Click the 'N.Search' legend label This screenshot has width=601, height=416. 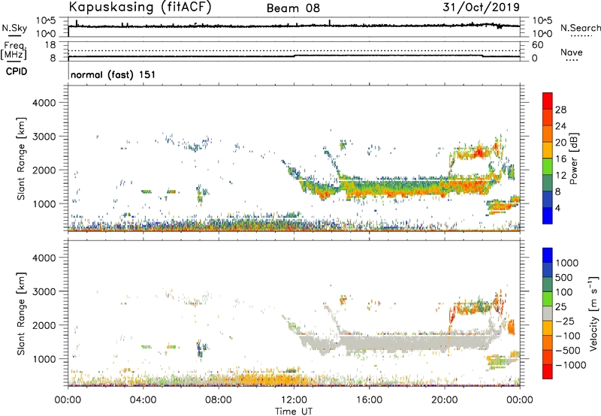tap(581, 28)
